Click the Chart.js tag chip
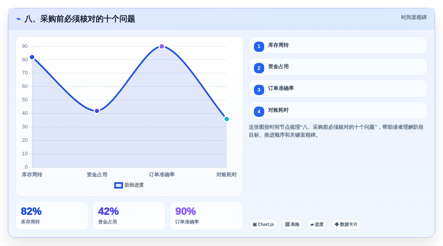 [x=263, y=225]
